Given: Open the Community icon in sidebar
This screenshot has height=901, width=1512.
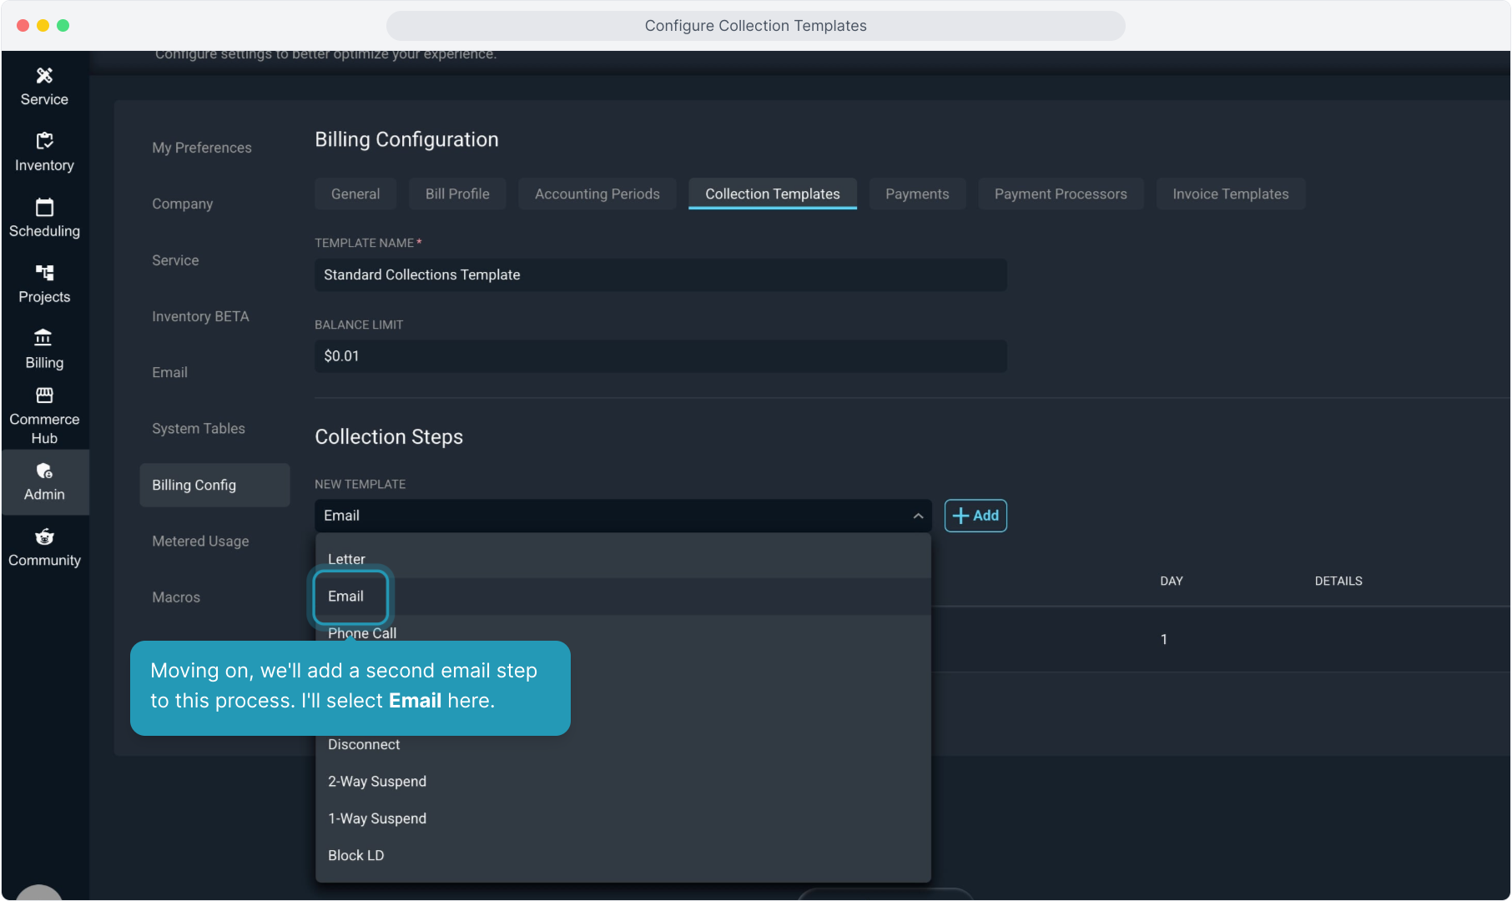Looking at the screenshot, I should tap(44, 536).
